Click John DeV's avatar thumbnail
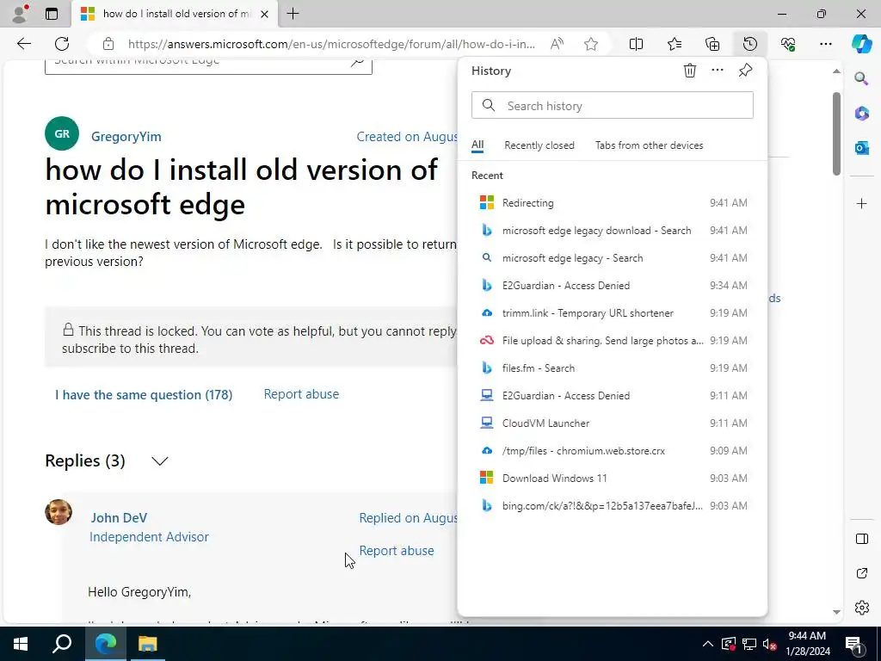 point(59,512)
